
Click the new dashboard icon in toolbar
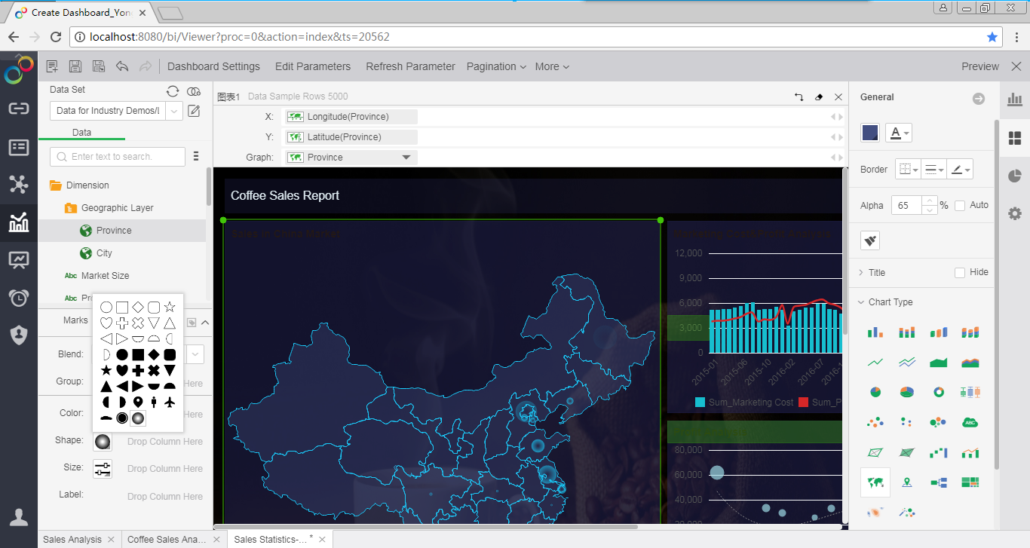pyautogui.click(x=52, y=66)
